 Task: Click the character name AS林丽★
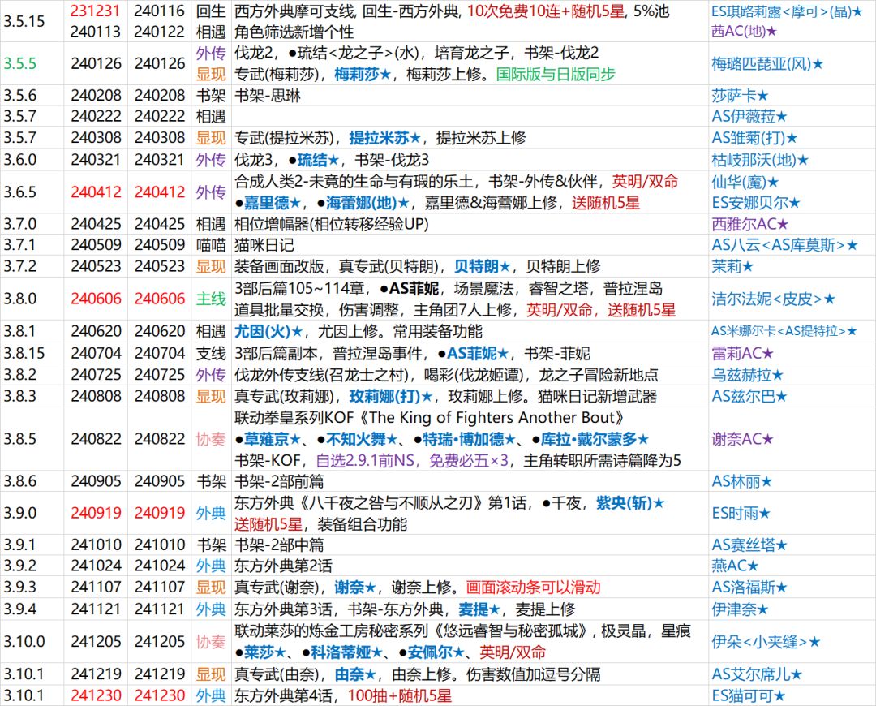click(x=742, y=481)
